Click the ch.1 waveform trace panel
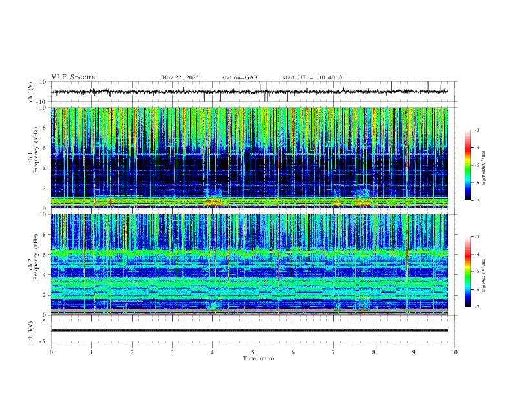Image resolution: width=512 pixels, height=395 pixels. (x=254, y=92)
